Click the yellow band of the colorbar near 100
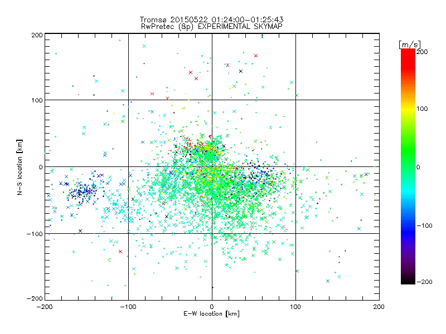446x334 pixels. (408, 109)
